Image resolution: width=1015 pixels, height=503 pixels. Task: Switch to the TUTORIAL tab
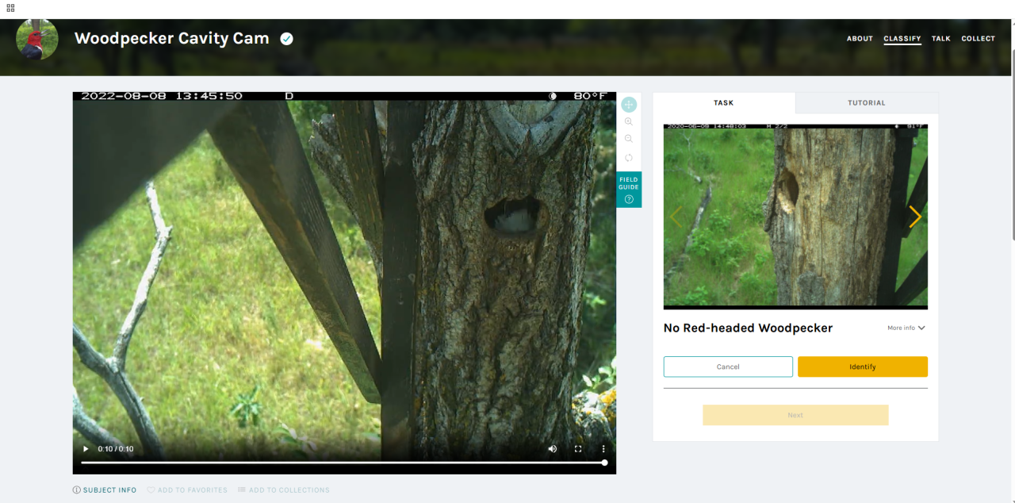(x=867, y=103)
